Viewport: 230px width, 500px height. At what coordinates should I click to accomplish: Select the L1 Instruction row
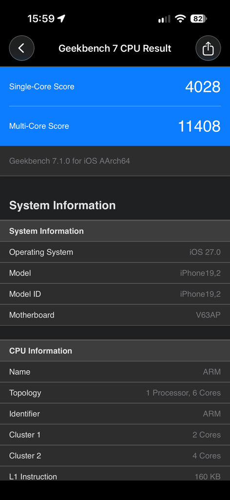click(x=115, y=474)
